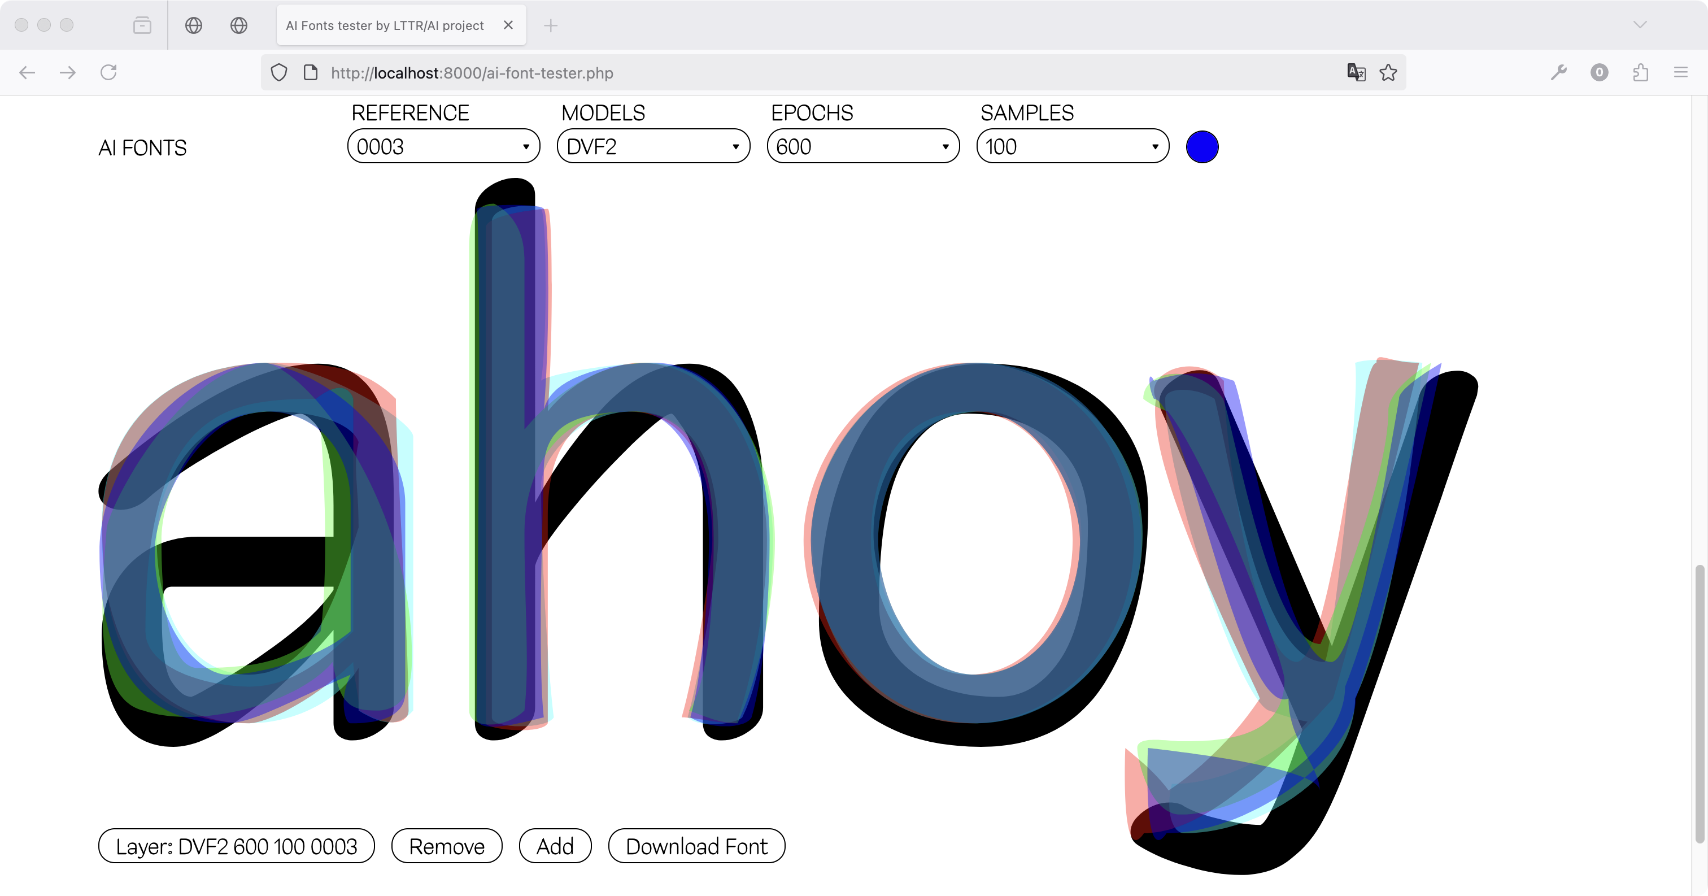Click the page info document icon

[x=310, y=72]
